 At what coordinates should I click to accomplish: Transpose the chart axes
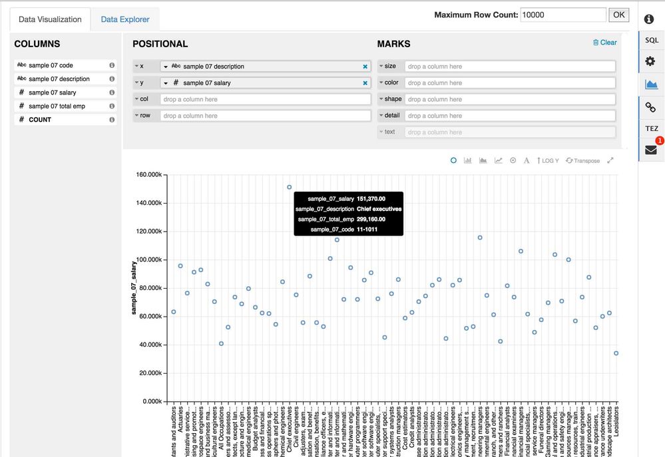[x=582, y=161]
